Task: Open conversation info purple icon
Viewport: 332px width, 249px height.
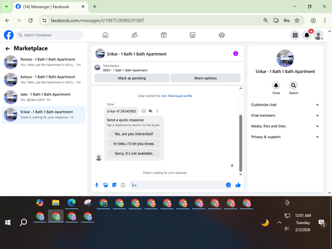Action: (x=236, y=54)
